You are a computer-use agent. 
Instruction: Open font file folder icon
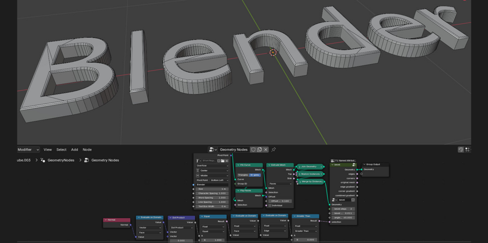coord(222,161)
